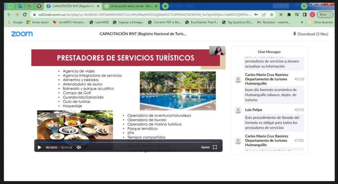Toggle the browser side panel
This screenshot has width=338, height=184.
[x=304, y=14]
